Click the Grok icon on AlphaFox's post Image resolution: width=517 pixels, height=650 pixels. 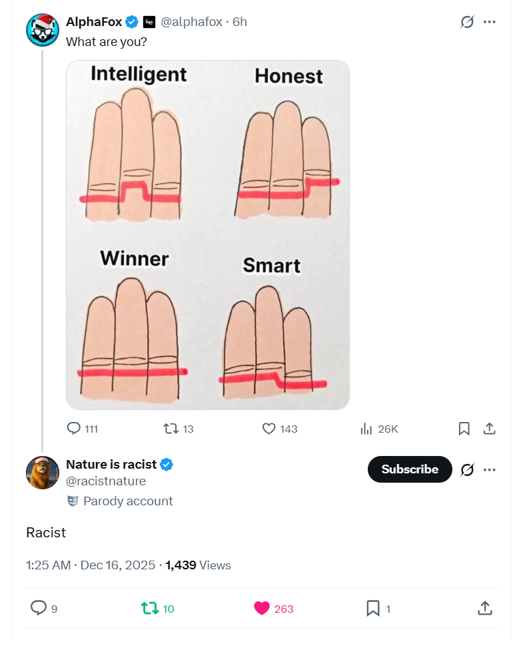[x=467, y=22]
